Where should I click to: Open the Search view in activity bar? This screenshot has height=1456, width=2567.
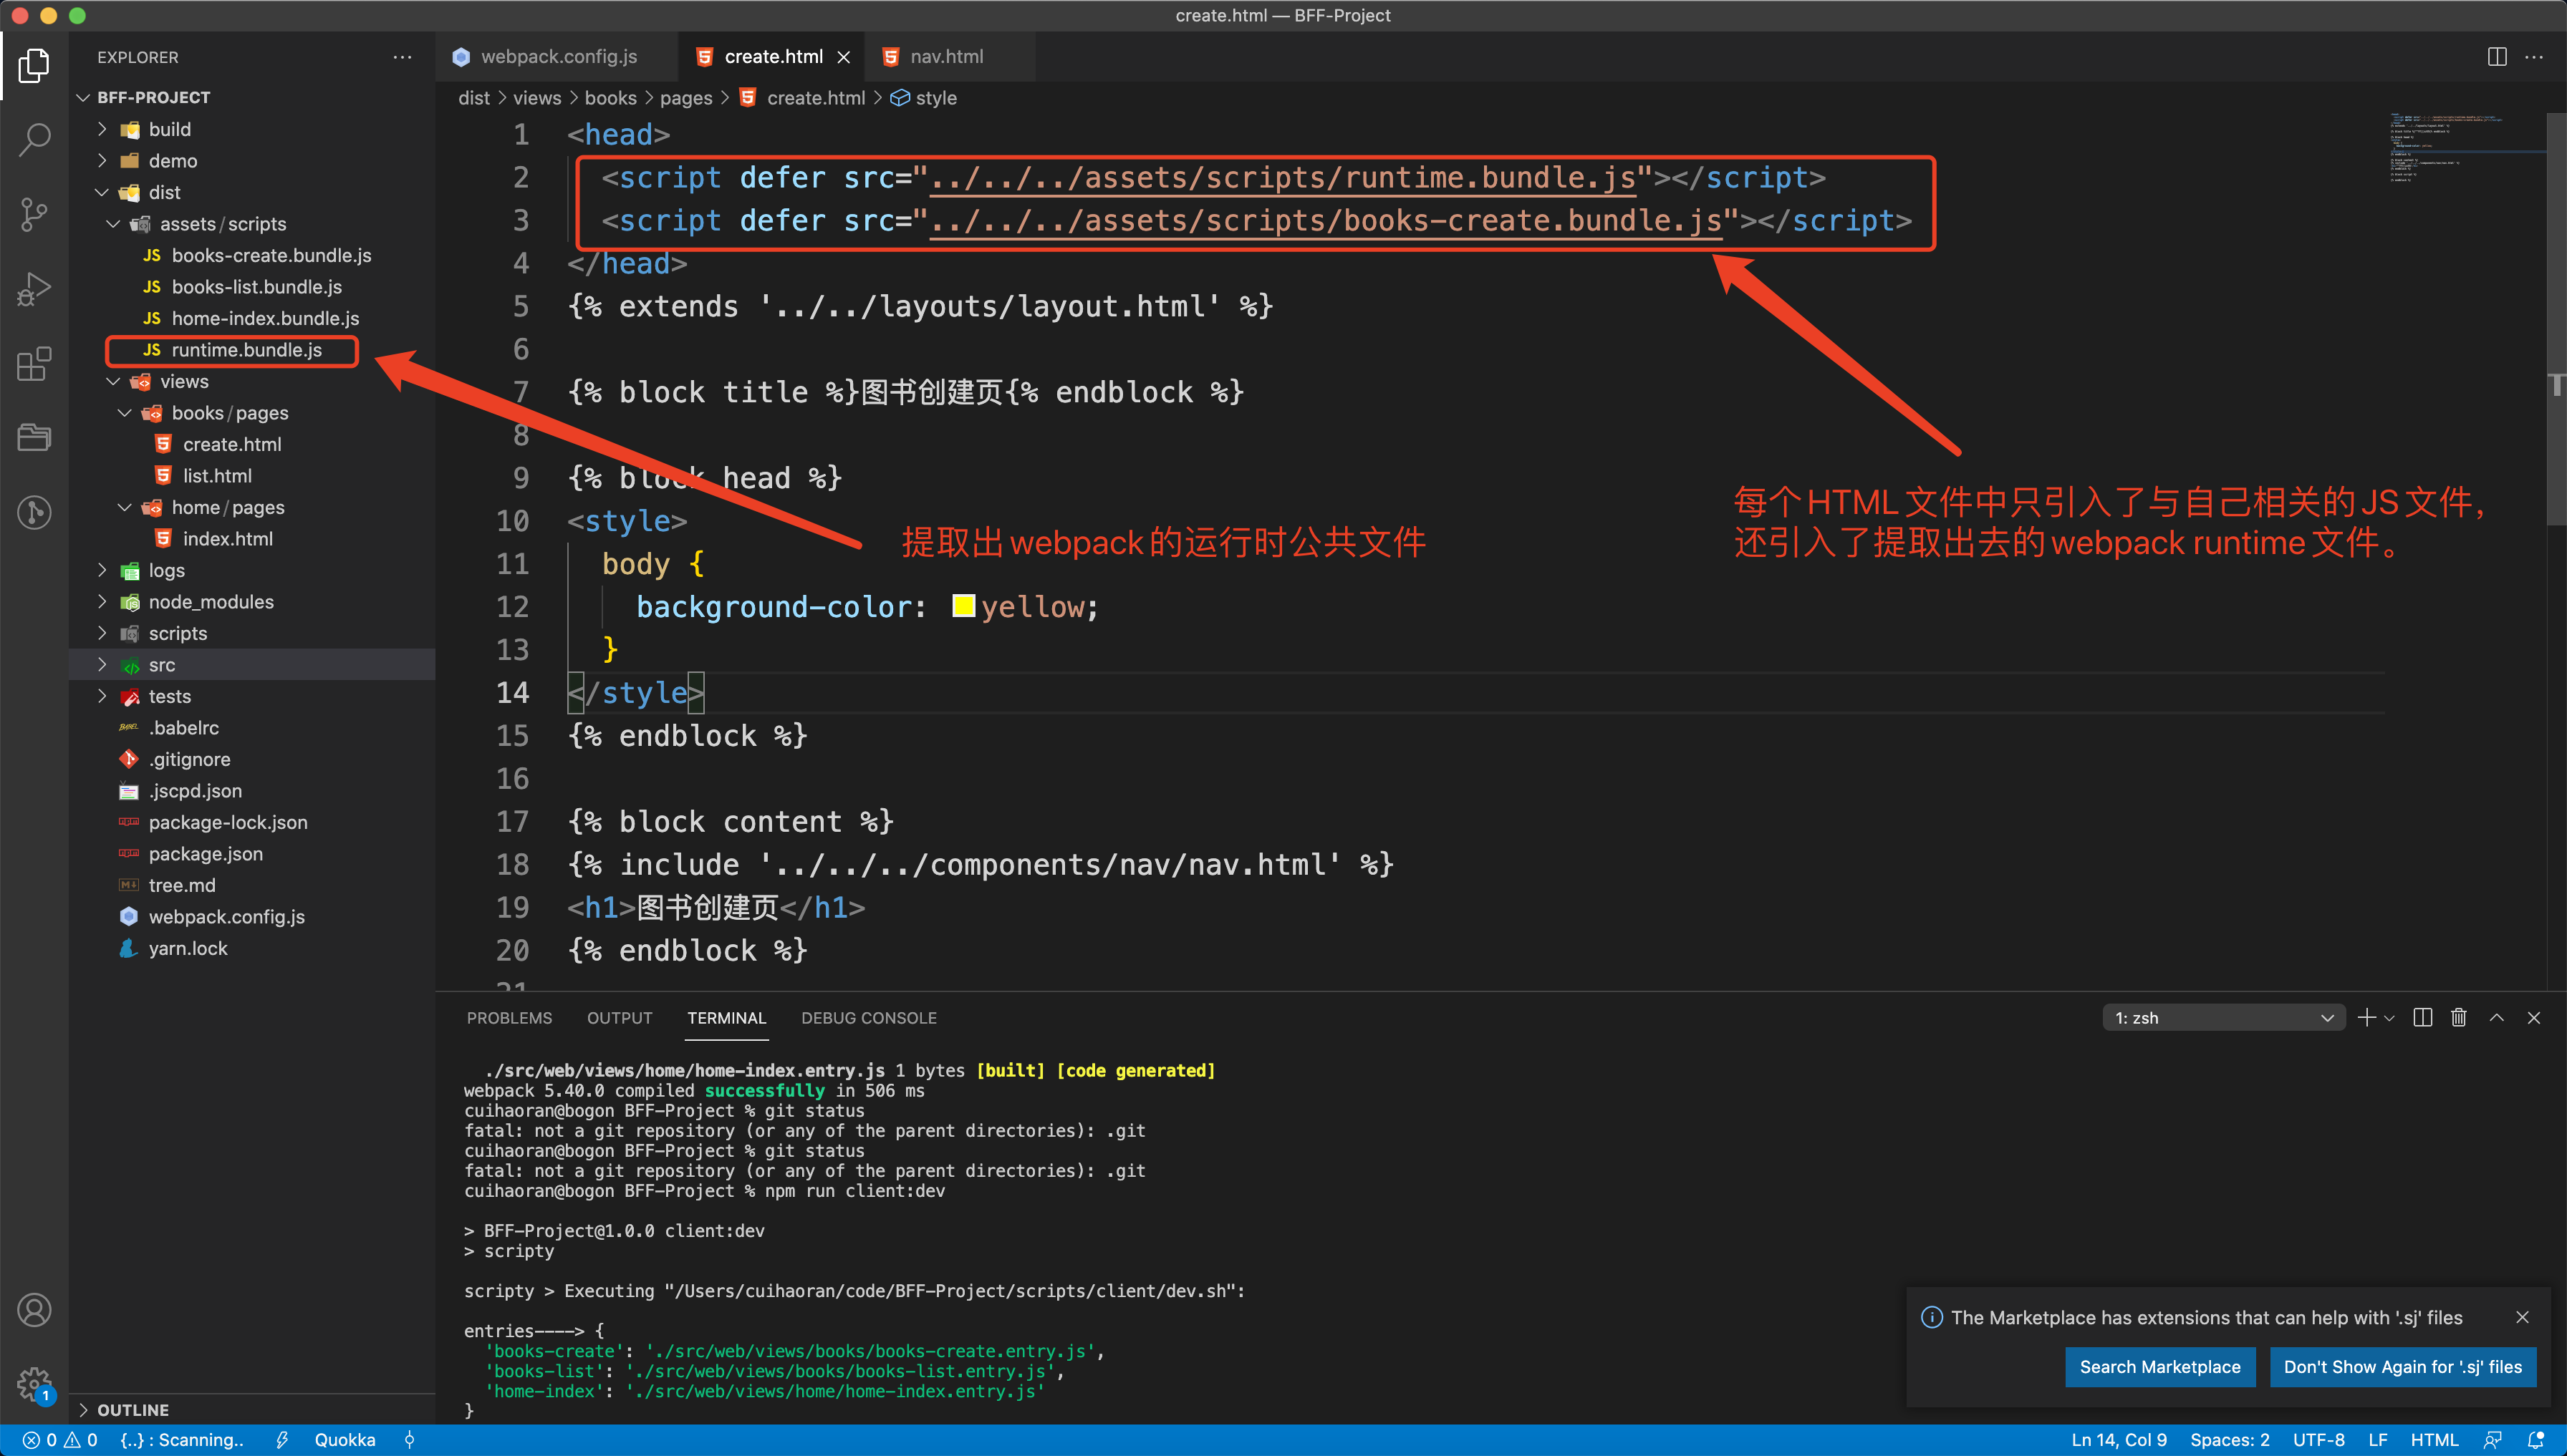(x=34, y=140)
